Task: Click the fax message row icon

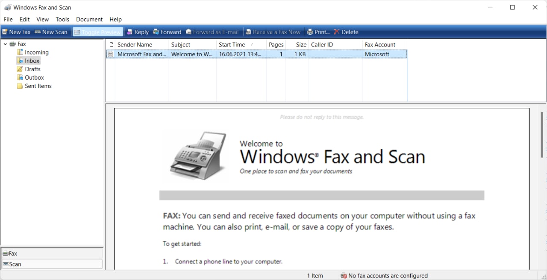Action: (x=111, y=54)
